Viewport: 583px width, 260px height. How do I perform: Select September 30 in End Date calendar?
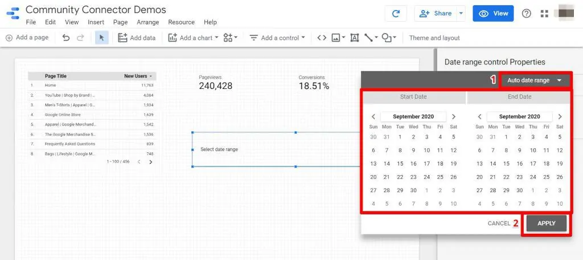point(519,190)
